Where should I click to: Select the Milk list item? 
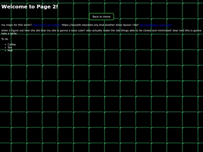click(10, 51)
